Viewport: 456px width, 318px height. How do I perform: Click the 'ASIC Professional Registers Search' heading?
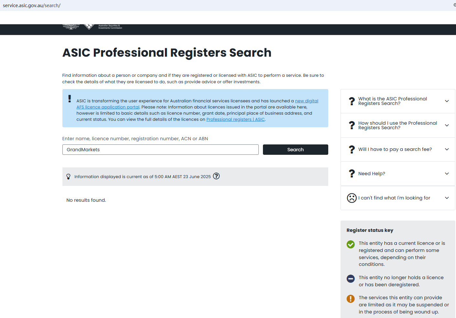(167, 53)
